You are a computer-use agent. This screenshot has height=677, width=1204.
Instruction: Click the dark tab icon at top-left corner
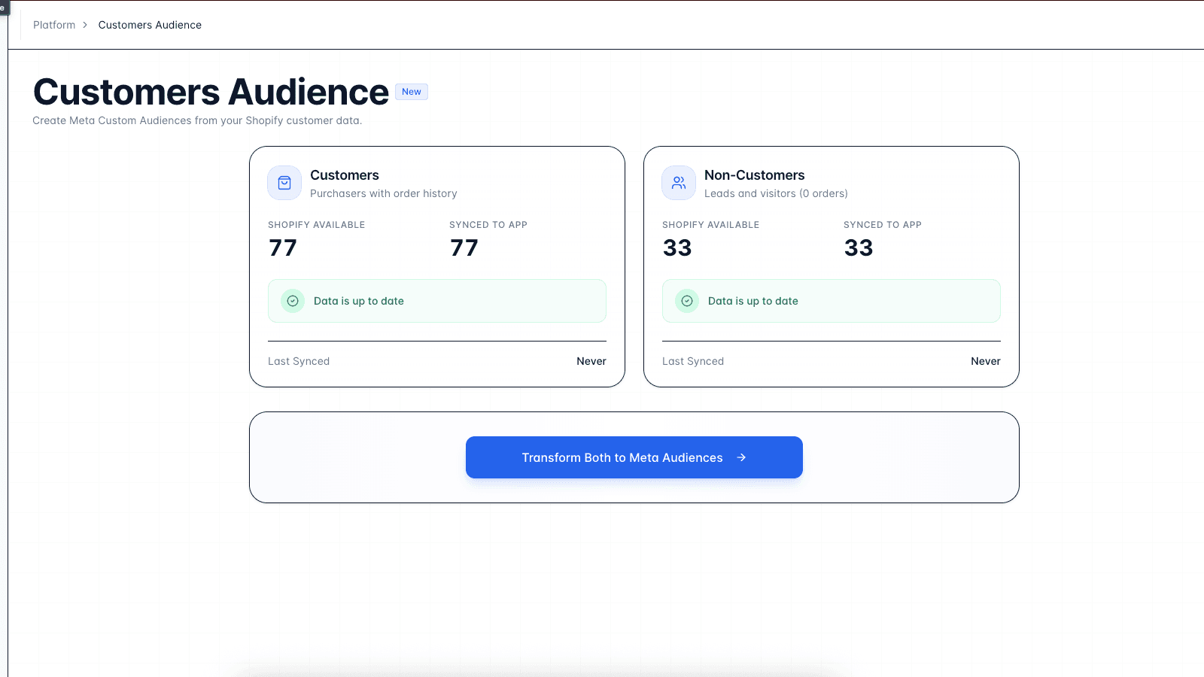(x=3, y=8)
